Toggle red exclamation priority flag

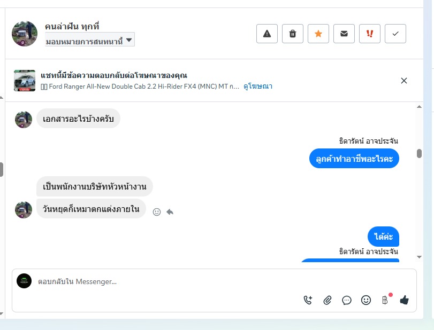click(370, 34)
